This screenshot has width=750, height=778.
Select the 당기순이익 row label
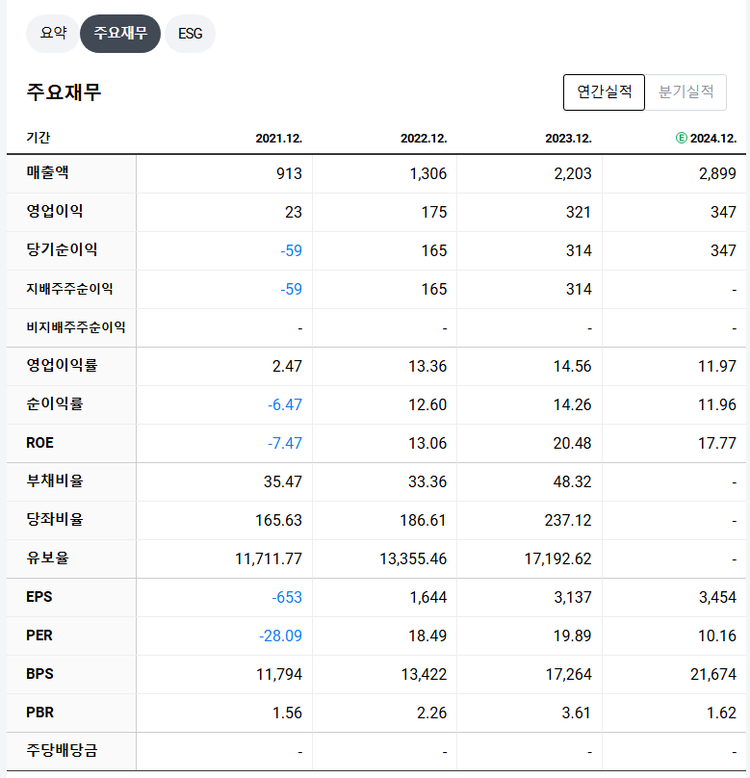(x=62, y=249)
